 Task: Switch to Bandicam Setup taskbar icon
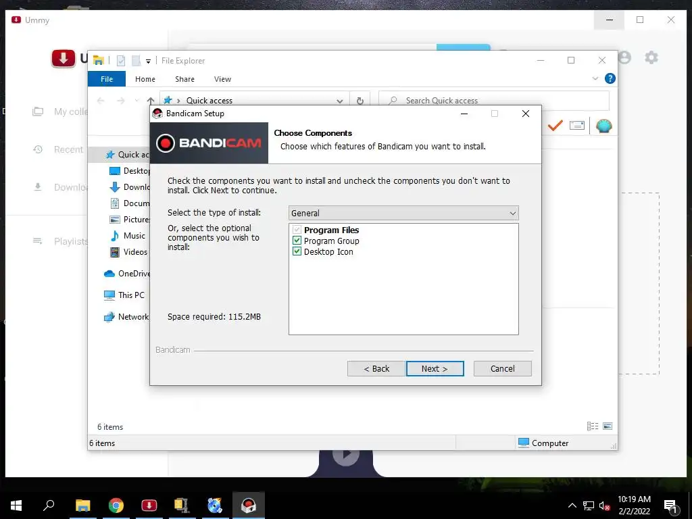tap(248, 505)
